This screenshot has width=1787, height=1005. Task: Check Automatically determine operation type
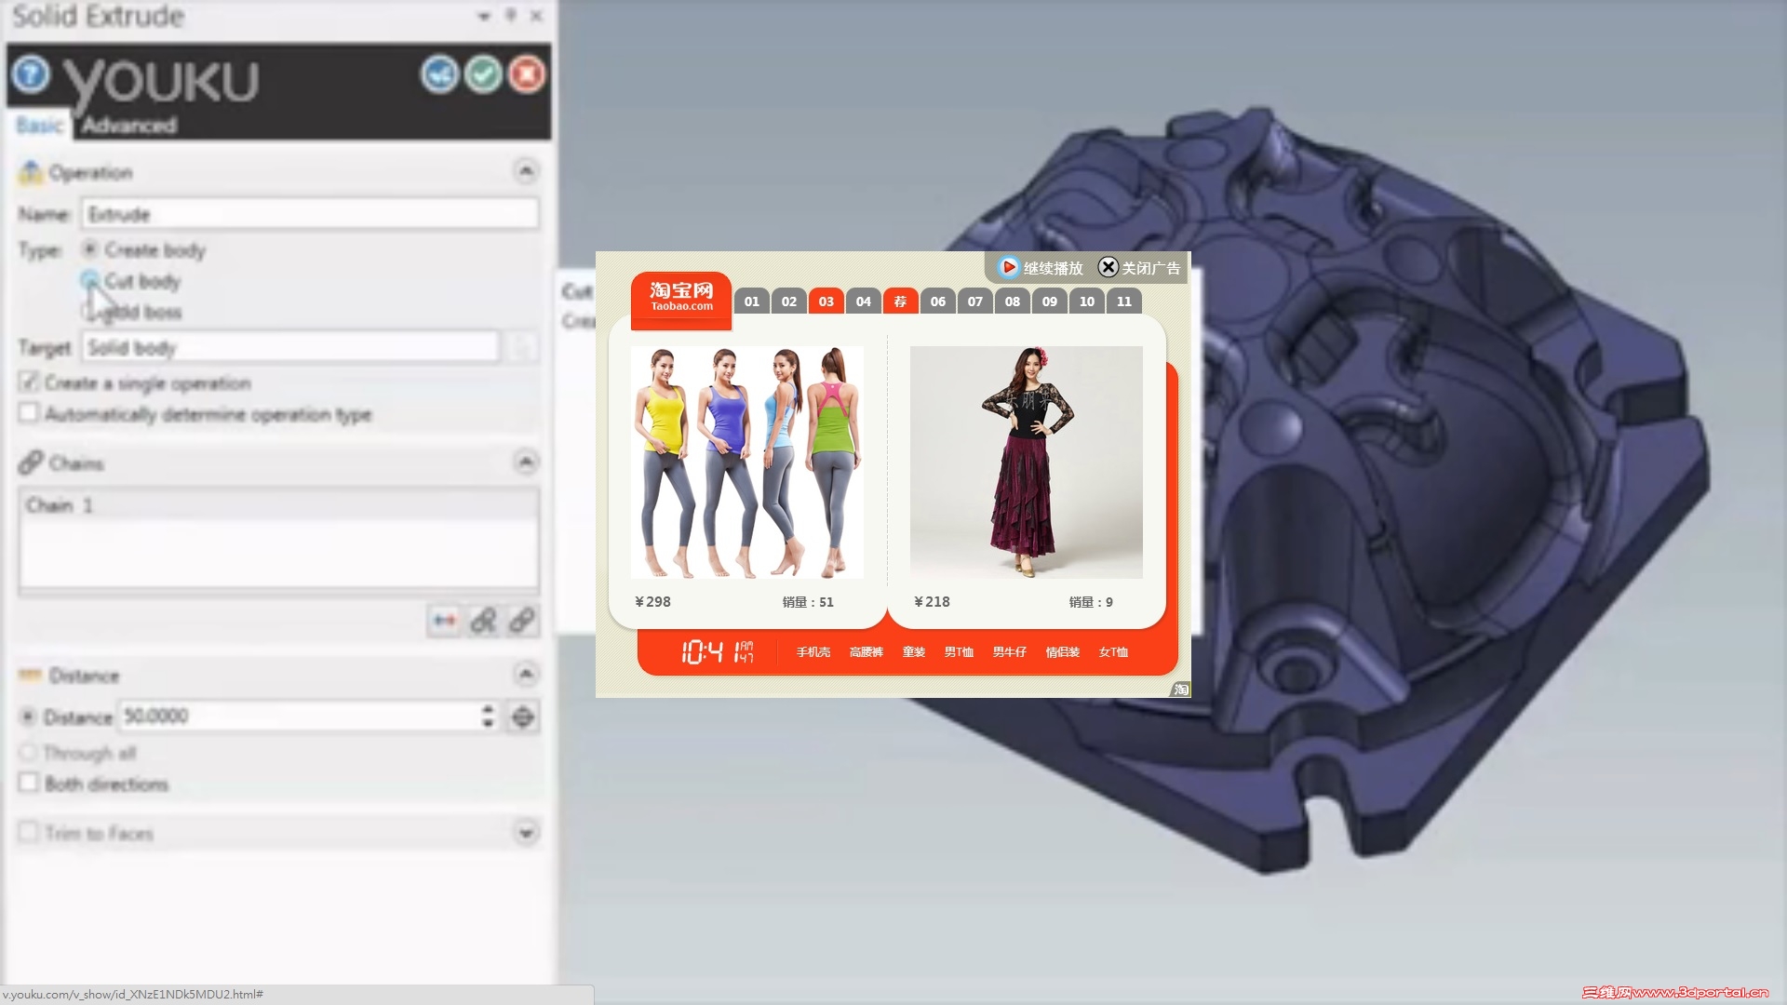[x=29, y=413]
